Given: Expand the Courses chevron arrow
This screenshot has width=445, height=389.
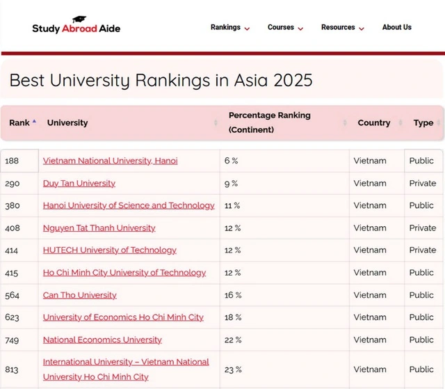Looking at the screenshot, I should 300,29.
